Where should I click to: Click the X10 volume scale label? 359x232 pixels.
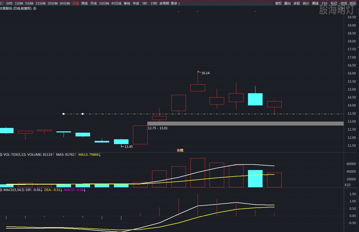(x=347, y=185)
